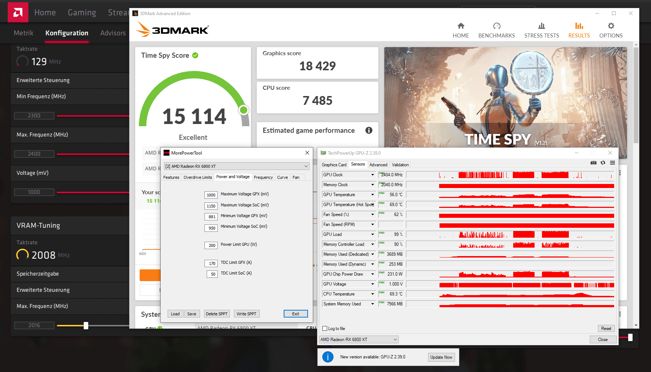This screenshot has height=372, width=651.
Task: Click the info icon beside Estimated game performance
Action: (369, 130)
